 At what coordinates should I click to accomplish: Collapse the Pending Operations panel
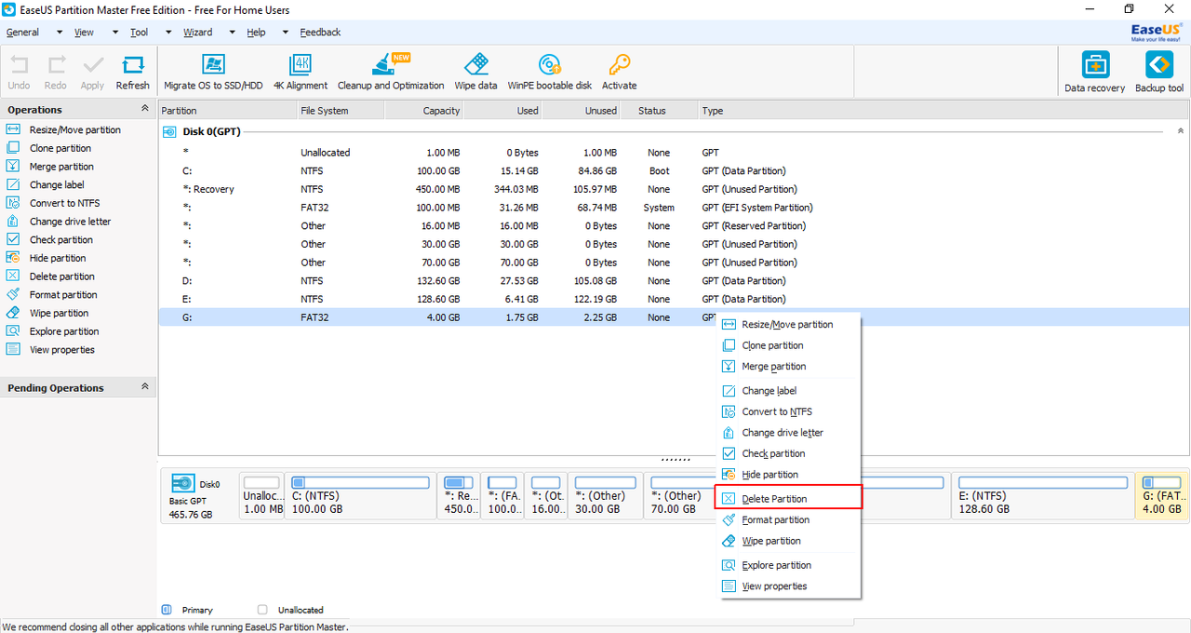144,387
